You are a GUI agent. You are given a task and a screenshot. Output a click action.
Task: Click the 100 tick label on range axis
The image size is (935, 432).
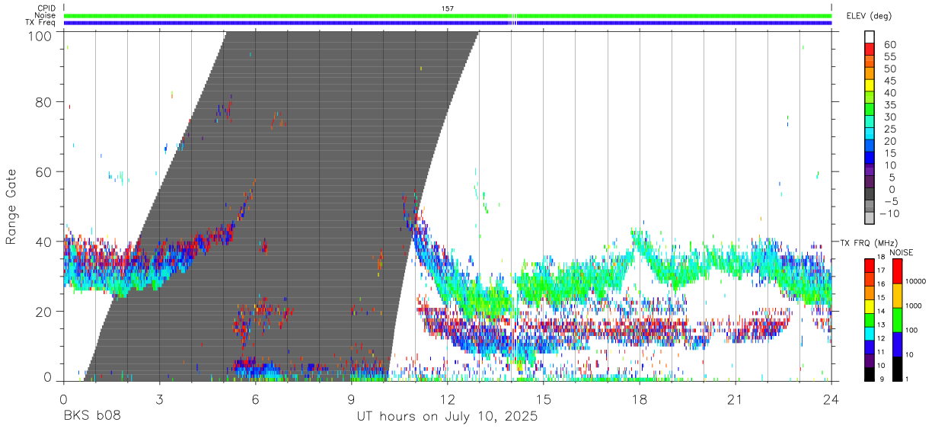pos(40,35)
